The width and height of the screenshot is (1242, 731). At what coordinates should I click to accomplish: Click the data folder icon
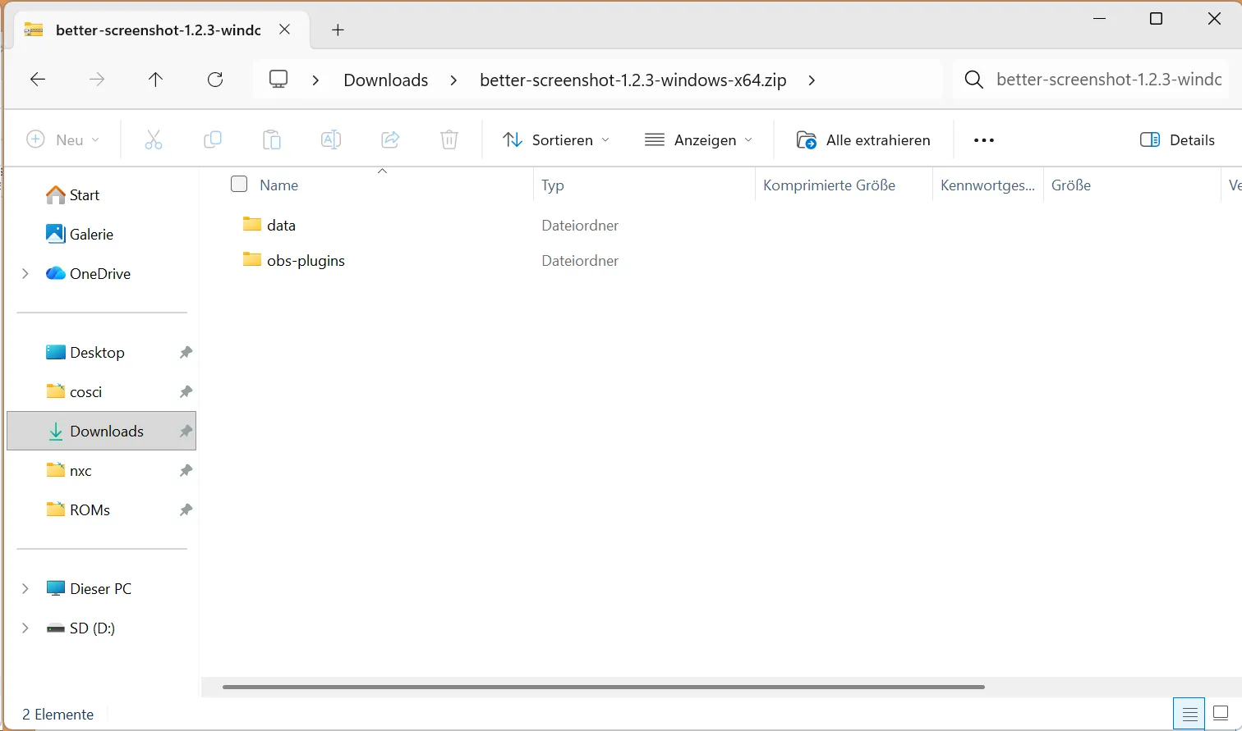point(252,225)
